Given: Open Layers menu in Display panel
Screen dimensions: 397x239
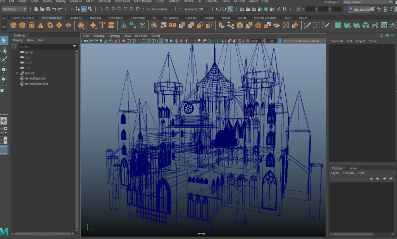Looking at the screenshot, I should tap(335, 173).
